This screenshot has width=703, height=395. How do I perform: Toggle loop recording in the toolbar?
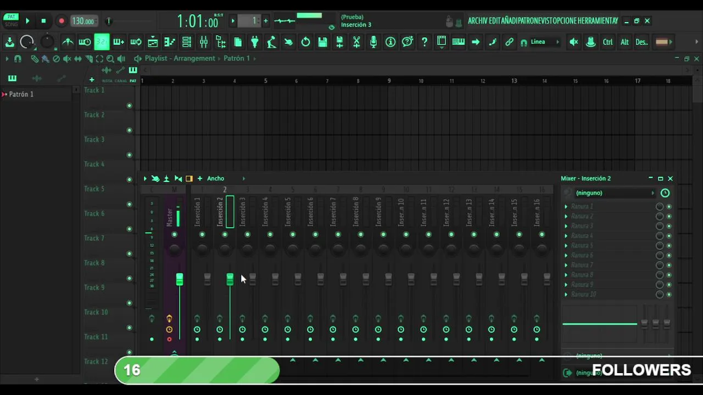[136, 42]
